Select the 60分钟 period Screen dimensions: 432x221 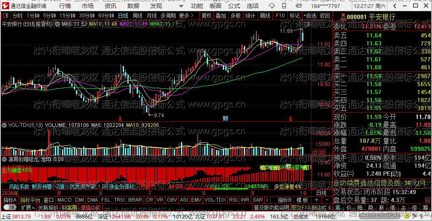106,16
